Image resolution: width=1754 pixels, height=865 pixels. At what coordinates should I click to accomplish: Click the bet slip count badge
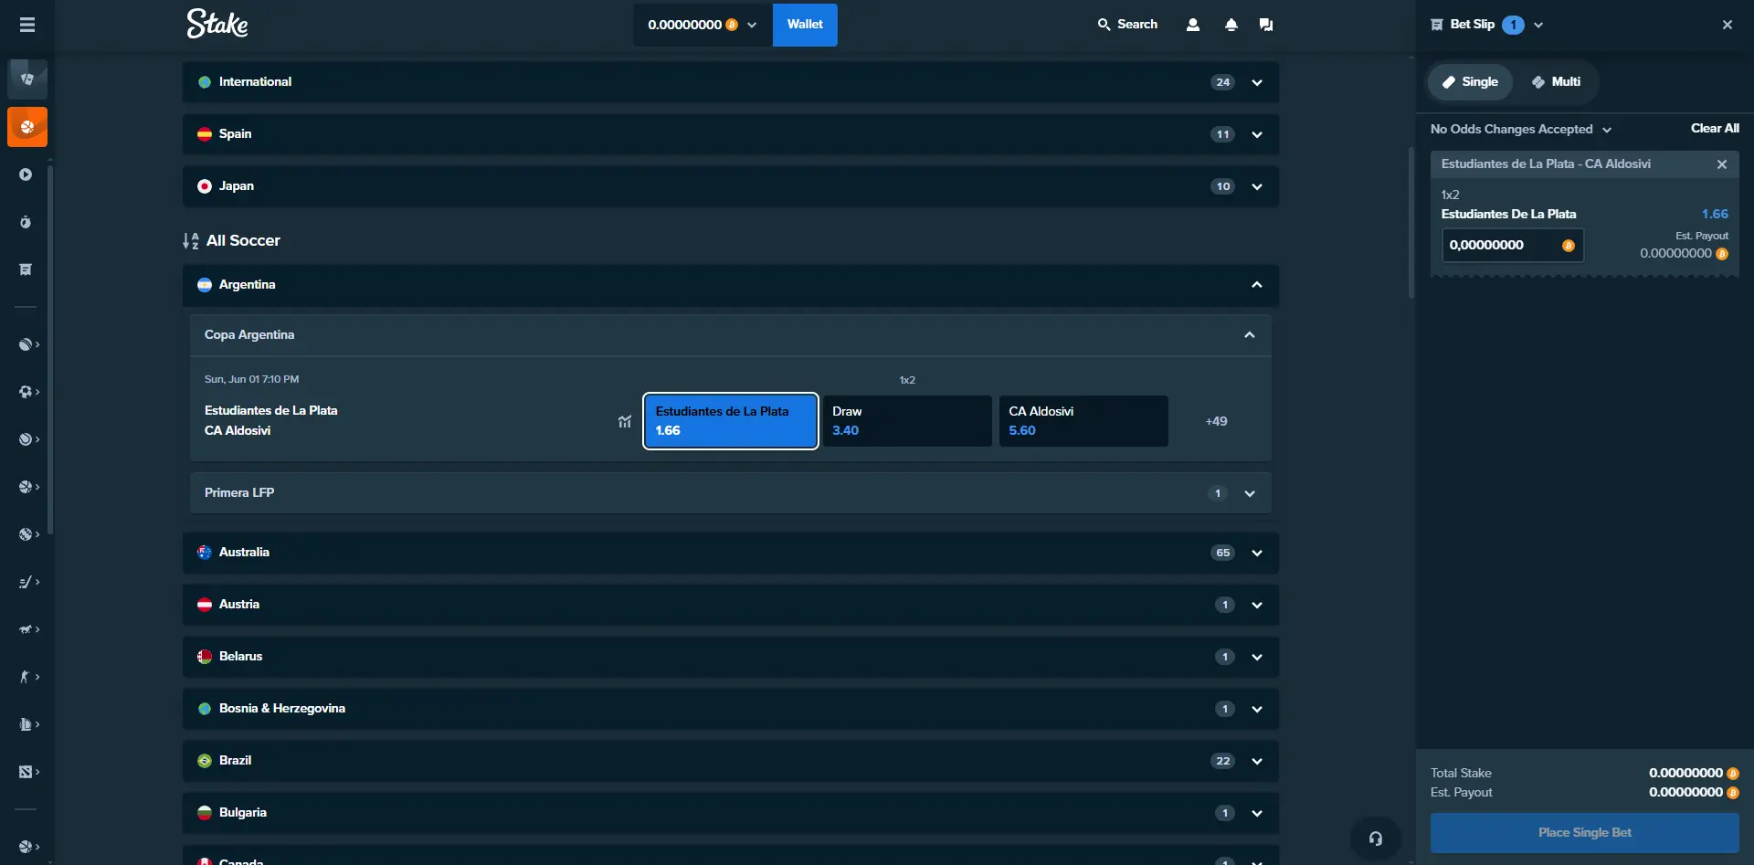click(1513, 25)
